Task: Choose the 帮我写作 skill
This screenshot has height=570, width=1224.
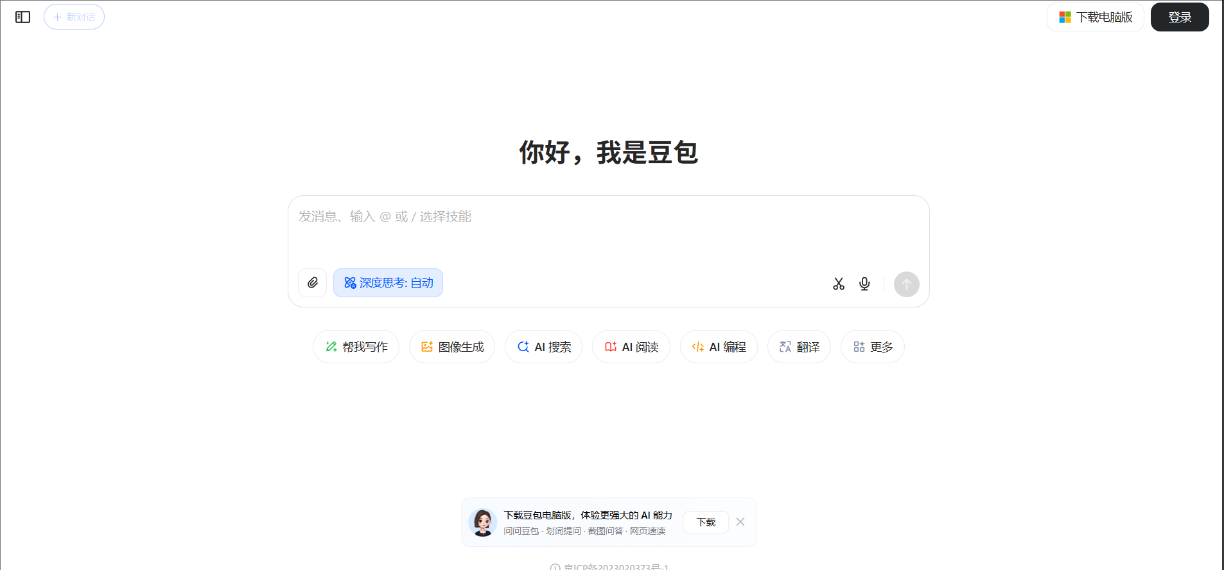Action: 356,347
